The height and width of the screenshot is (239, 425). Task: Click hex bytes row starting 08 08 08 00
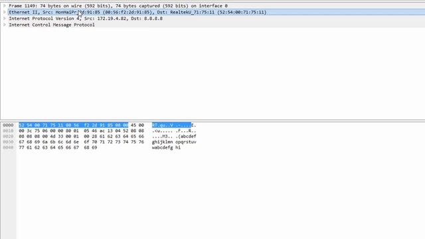pos(81,136)
